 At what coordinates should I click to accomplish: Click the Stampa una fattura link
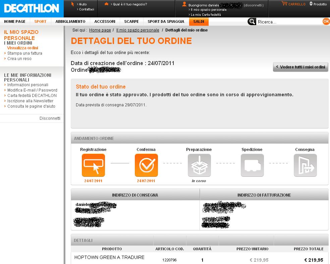pos(25,53)
